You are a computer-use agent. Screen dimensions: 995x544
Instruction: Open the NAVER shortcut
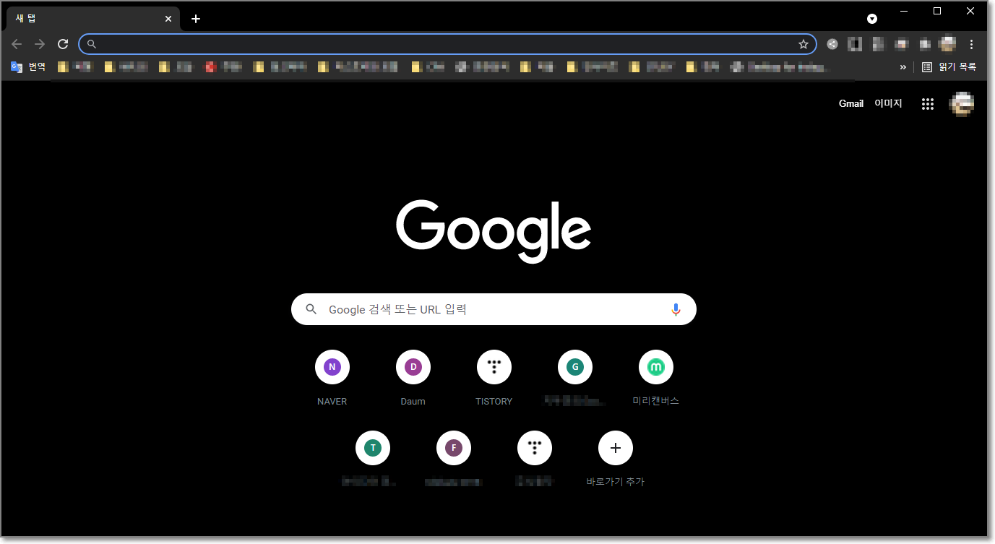(x=332, y=377)
